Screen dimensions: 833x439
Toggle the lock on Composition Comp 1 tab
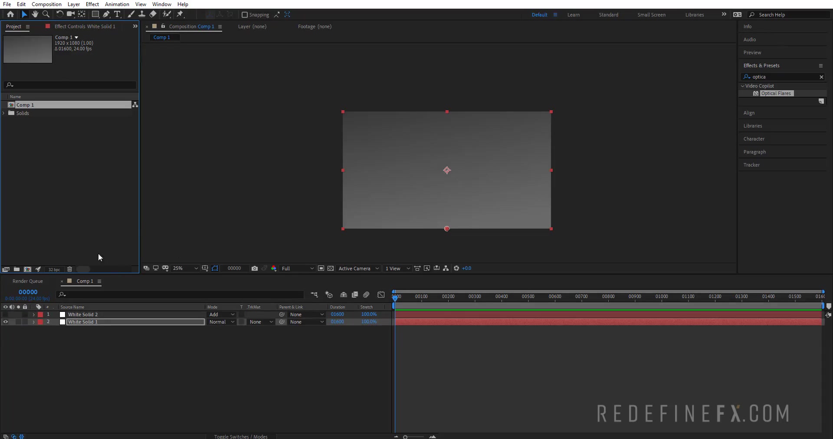point(163,26)
